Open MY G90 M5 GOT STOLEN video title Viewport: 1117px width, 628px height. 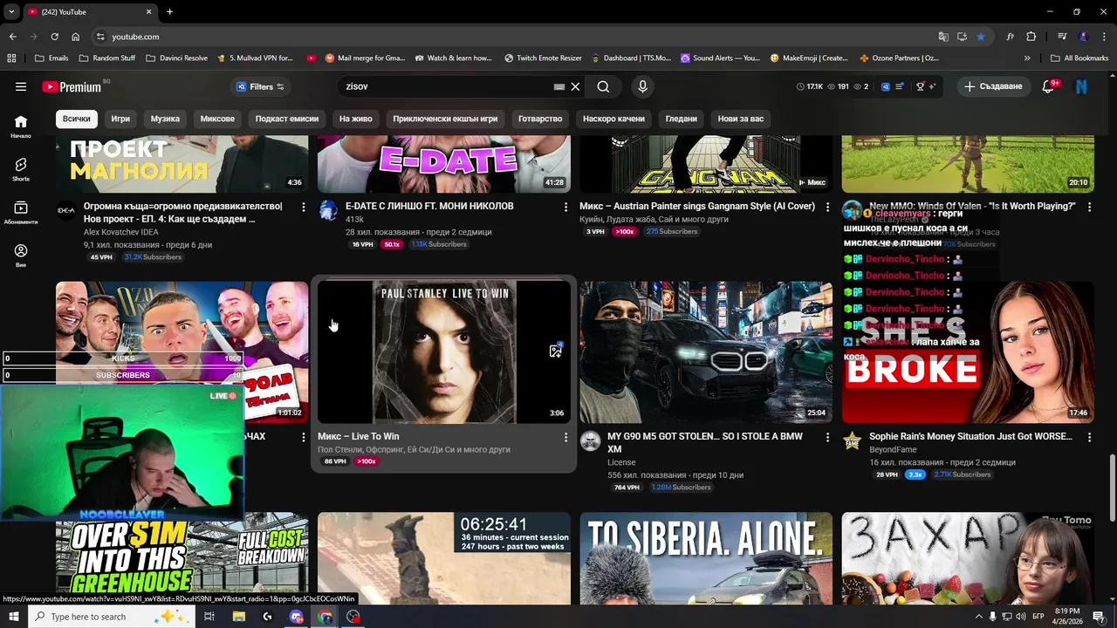tap(704, 442)
